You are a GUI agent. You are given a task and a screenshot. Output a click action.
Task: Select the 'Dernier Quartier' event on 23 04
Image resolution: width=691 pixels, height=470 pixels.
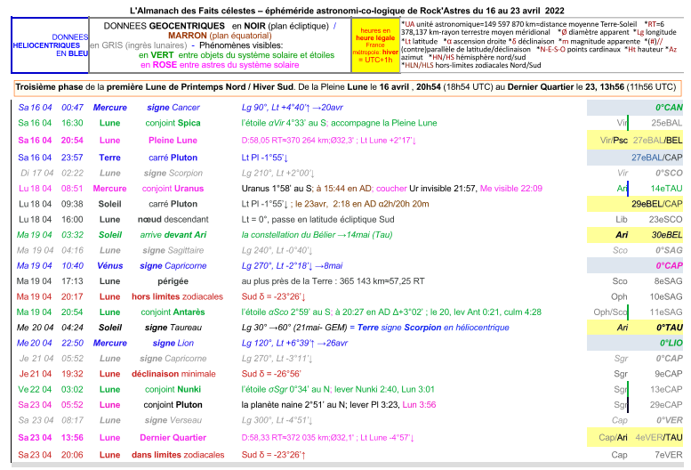point(174,438)
